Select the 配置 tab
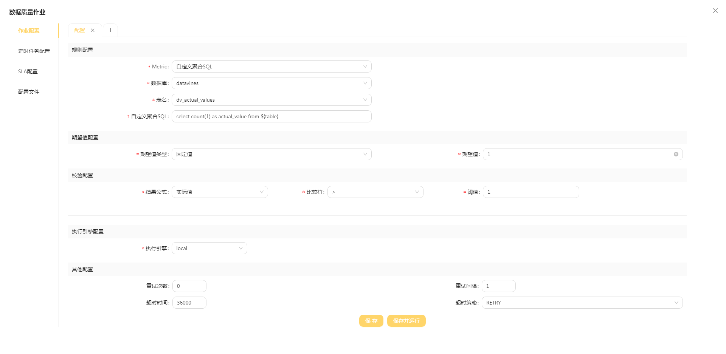Screen dimensions: 726x354 point(80,30)
